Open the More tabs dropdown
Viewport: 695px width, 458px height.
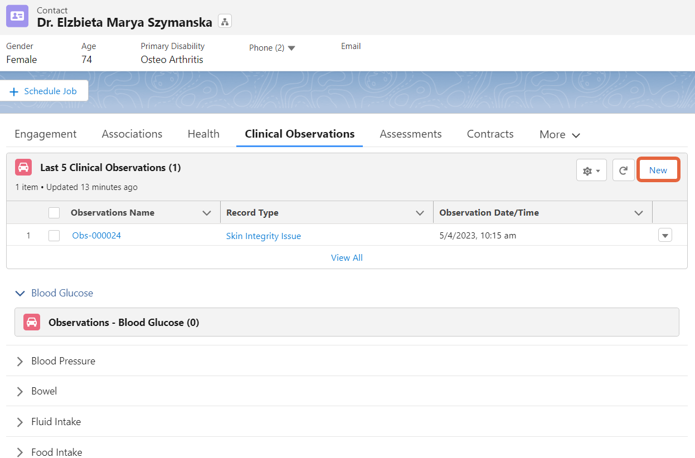pos(560,134)
